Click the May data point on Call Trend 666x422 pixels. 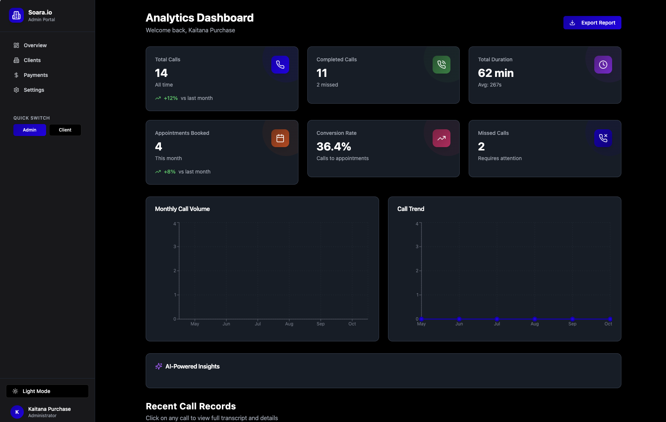pos(421,319)
